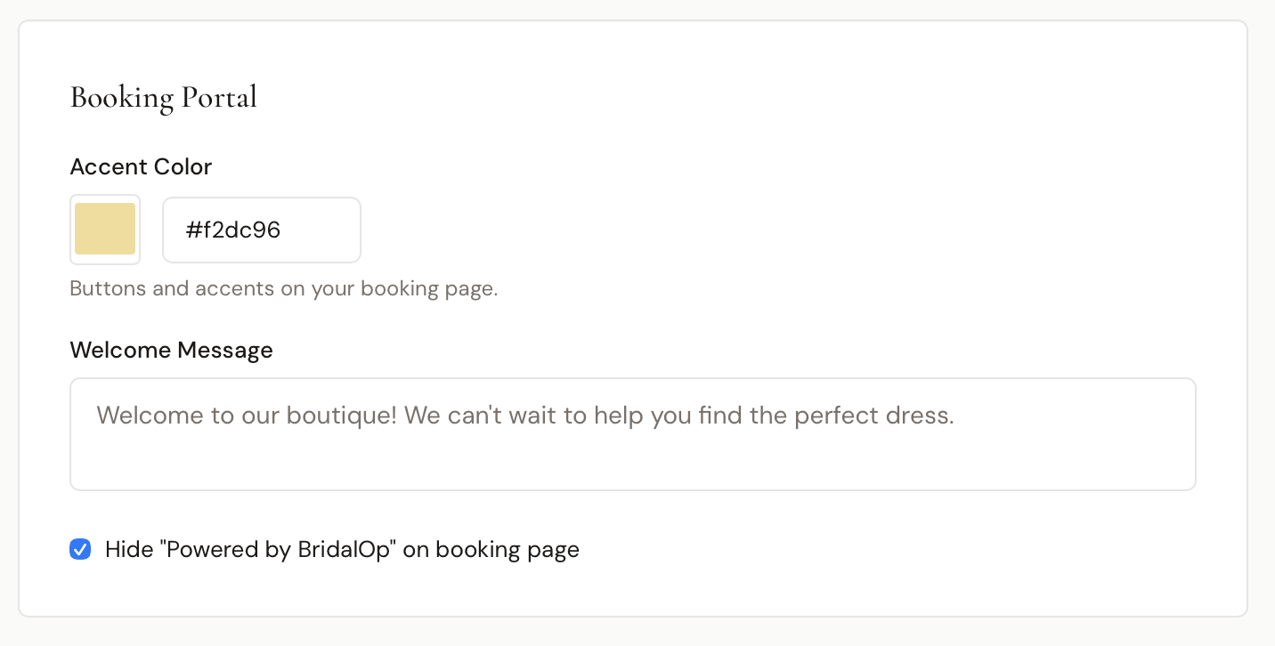Click the checkbox label text

click(342, 549)
